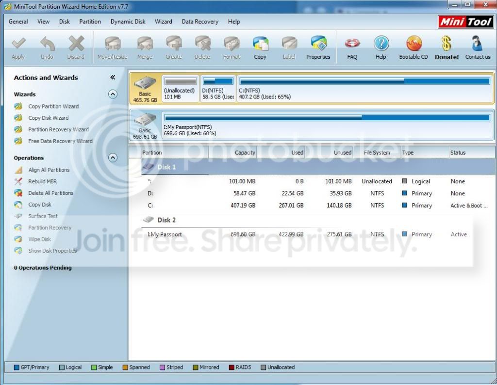Choose Align All Partitions operation
497x385 pixels.
click(x=49, y=170)
